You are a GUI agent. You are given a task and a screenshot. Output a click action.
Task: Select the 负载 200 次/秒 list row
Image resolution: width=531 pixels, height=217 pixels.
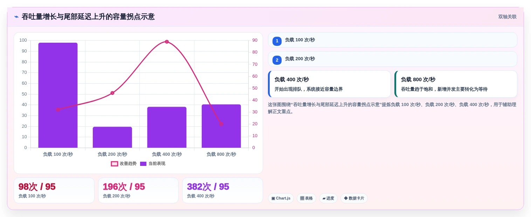click(x=392, y=59)
